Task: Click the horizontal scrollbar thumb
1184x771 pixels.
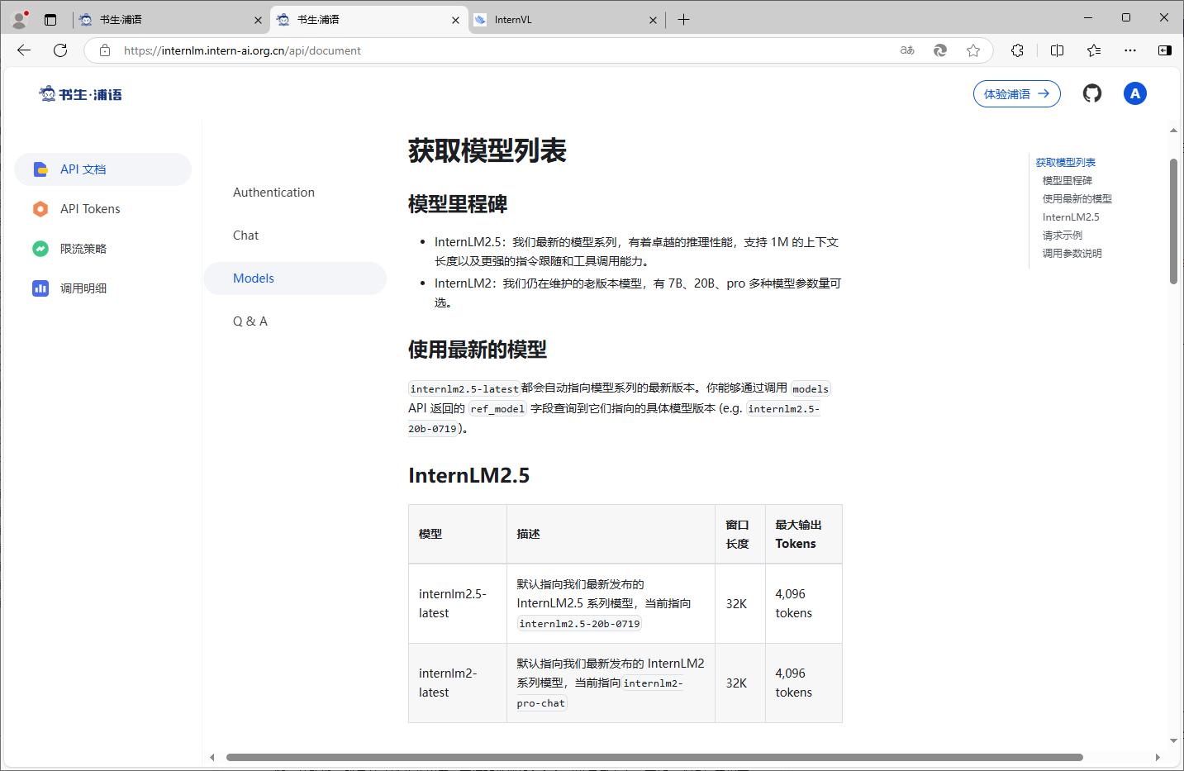Action: click(654, 757)
